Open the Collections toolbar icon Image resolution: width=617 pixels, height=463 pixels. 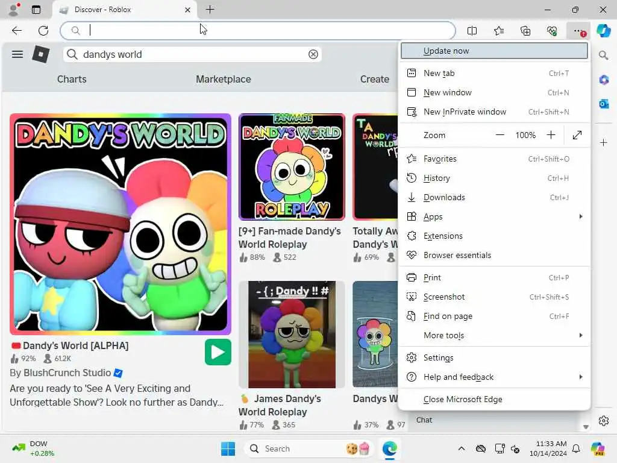(525, 31)
